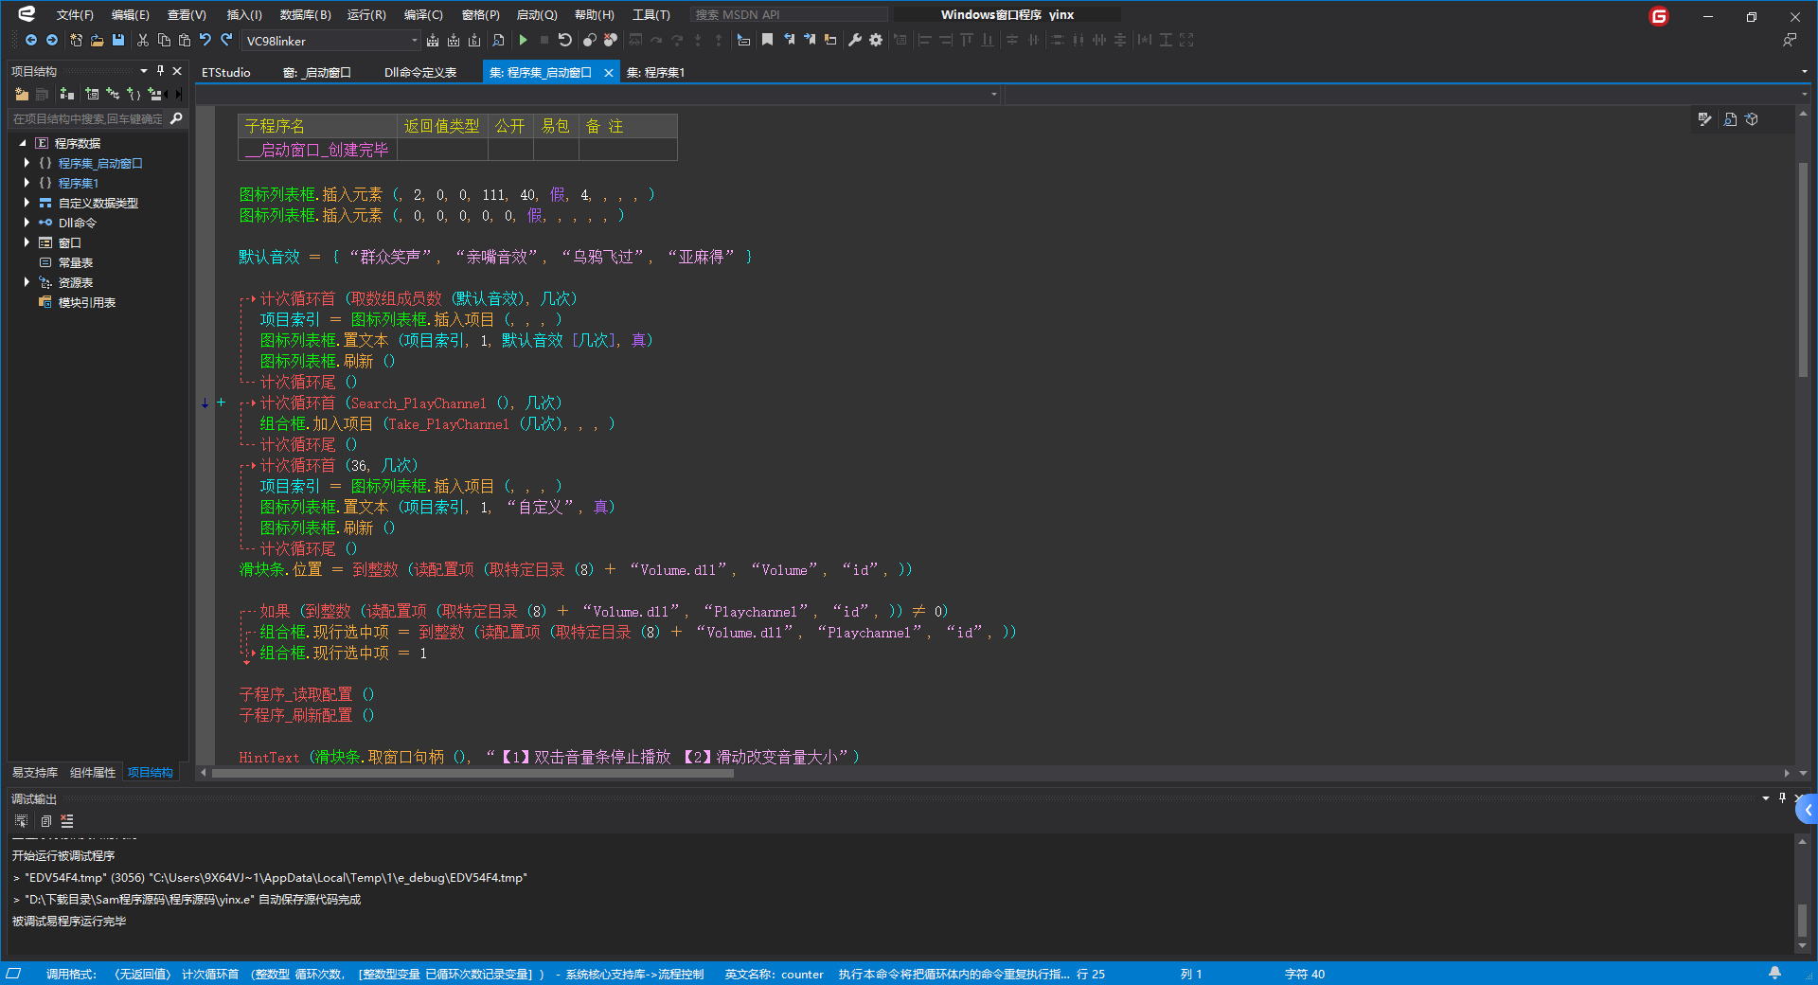Undo the last edit via toolbar
This screenshot has height=985, width=1818.
[x=205, y=40]
